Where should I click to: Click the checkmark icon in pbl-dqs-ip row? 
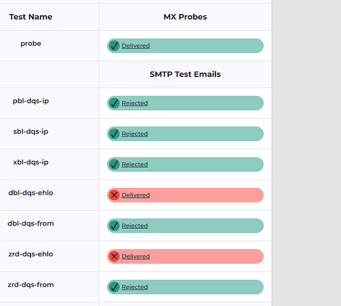click(x=114, y=103)
